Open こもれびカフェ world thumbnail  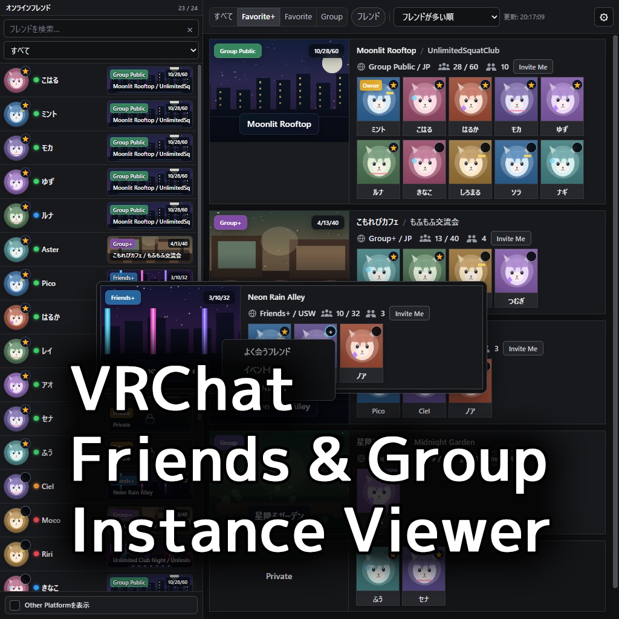(x=279, y=246)
